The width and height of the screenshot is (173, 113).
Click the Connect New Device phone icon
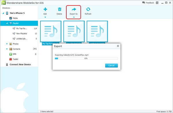(x=7, y=65)
